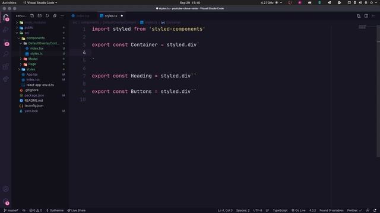Open system menu arrow at top-right
380x213 pixels.
click(x=376, y=2)
